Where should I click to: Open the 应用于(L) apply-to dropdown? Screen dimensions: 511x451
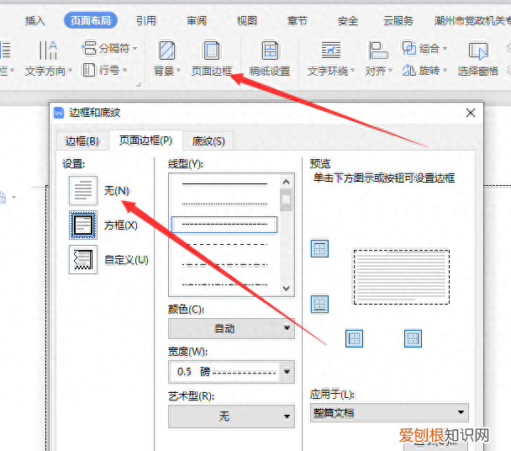[389, 413]
